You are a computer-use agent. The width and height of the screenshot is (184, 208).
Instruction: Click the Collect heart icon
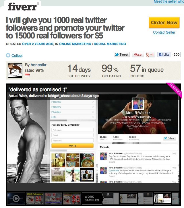(x=8, y=55)
